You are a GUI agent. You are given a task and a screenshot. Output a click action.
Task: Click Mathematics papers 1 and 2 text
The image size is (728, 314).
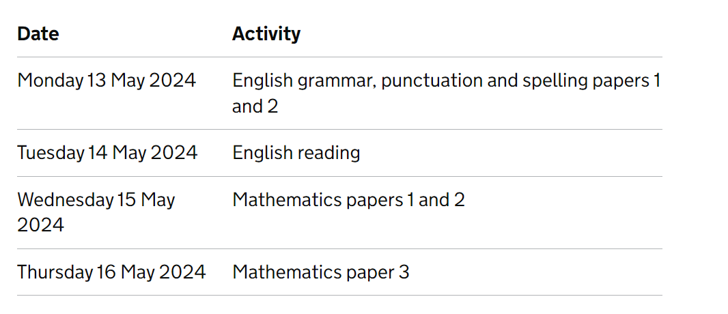[x=349, y=200]
